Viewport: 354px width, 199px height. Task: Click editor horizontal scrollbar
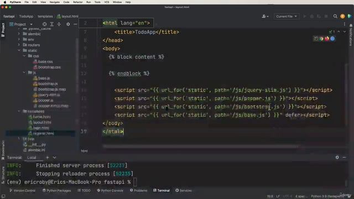(200, 146)
